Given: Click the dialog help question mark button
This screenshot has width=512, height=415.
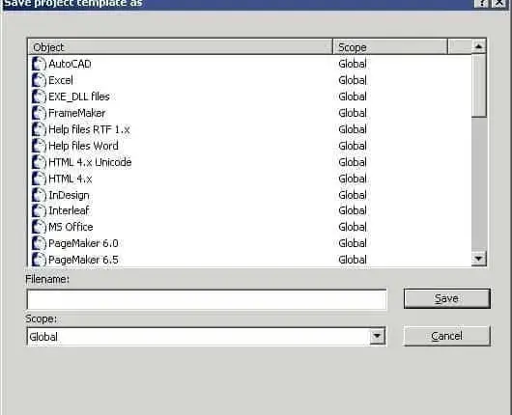Looking at the screenshot, I should coord(481,3).
